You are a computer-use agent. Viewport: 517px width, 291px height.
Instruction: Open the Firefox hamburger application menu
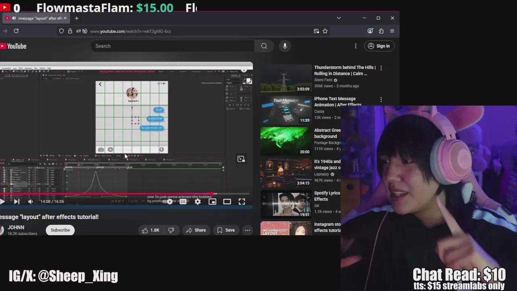click(392, 31)
